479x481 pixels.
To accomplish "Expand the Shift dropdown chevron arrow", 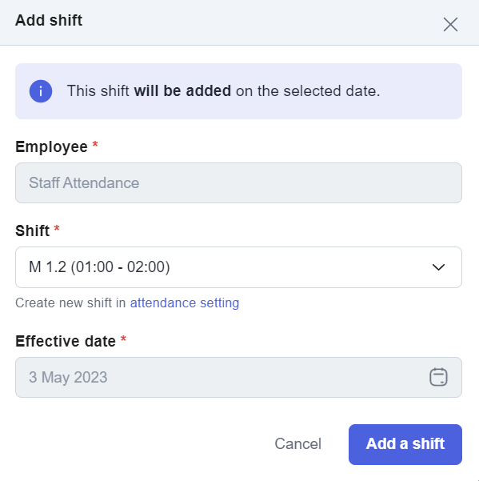I will [x=438, y=267].
